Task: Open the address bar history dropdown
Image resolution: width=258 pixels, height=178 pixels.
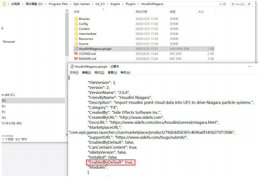Action: tap(220, 4)
